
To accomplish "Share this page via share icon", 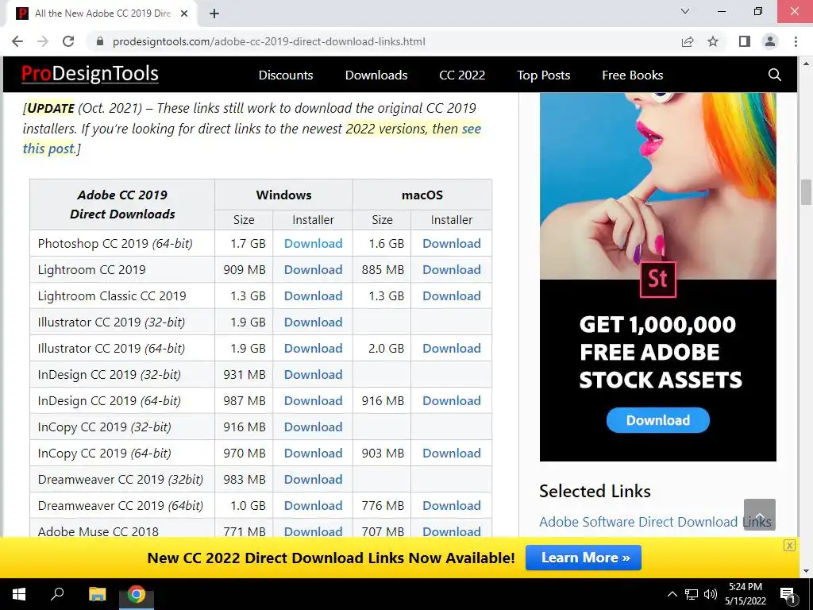I will [688, 41].
